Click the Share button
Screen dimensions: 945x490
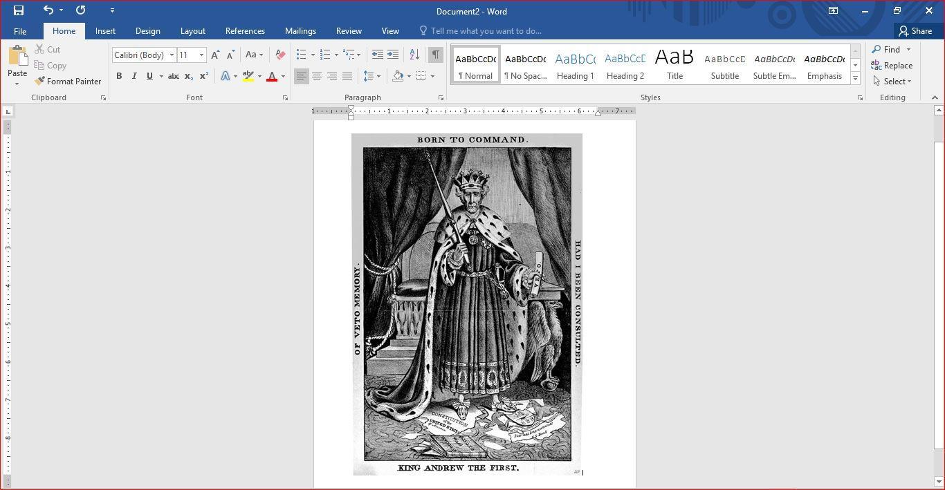click(x=915, y=31)
